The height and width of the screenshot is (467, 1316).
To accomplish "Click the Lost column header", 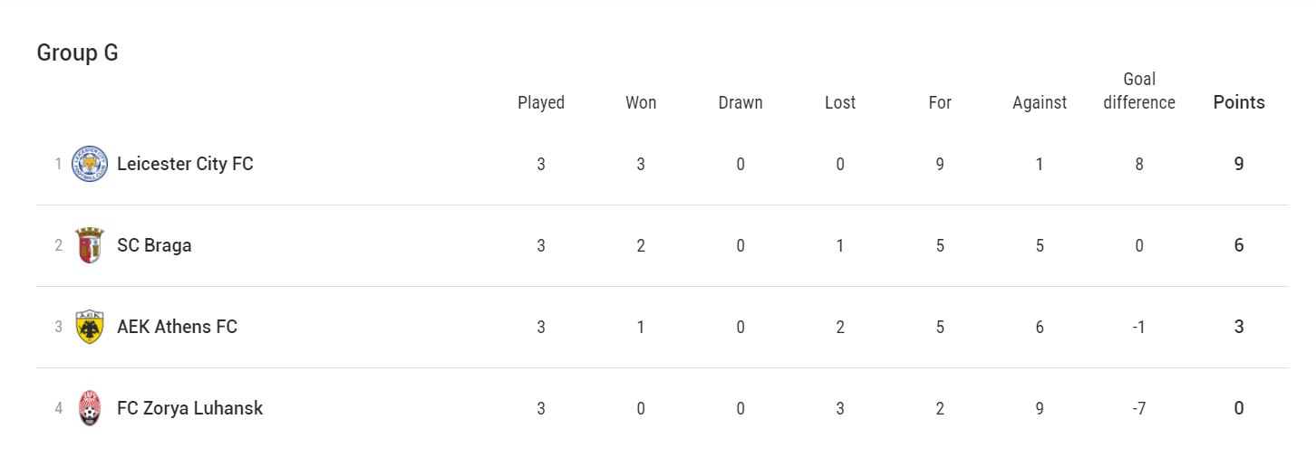I will pyautogui.click(x=840, y=102).
